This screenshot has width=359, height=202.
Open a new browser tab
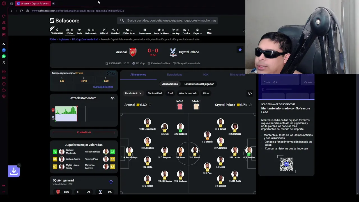coord(53,3)
